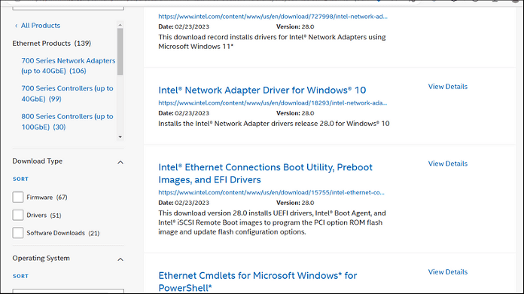Open 700 Series Network Adapters (up to 40GbE) filter
The width and height of the screenshot is (524, 294).
click(x=69, y=66)
